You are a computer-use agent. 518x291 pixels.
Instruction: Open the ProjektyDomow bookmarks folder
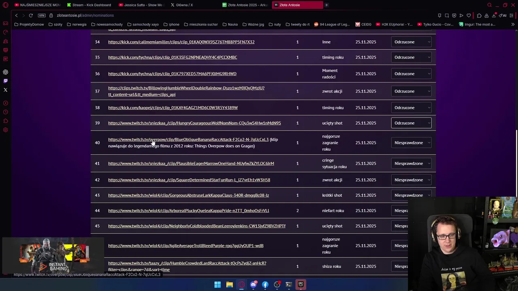click(x=29, y=24)
